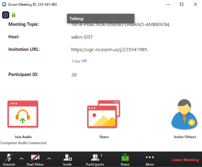This screenshot has height=167, width=202.
Task: Expand audio options arrow next to Unmute
Action: [x=22, y=159]
